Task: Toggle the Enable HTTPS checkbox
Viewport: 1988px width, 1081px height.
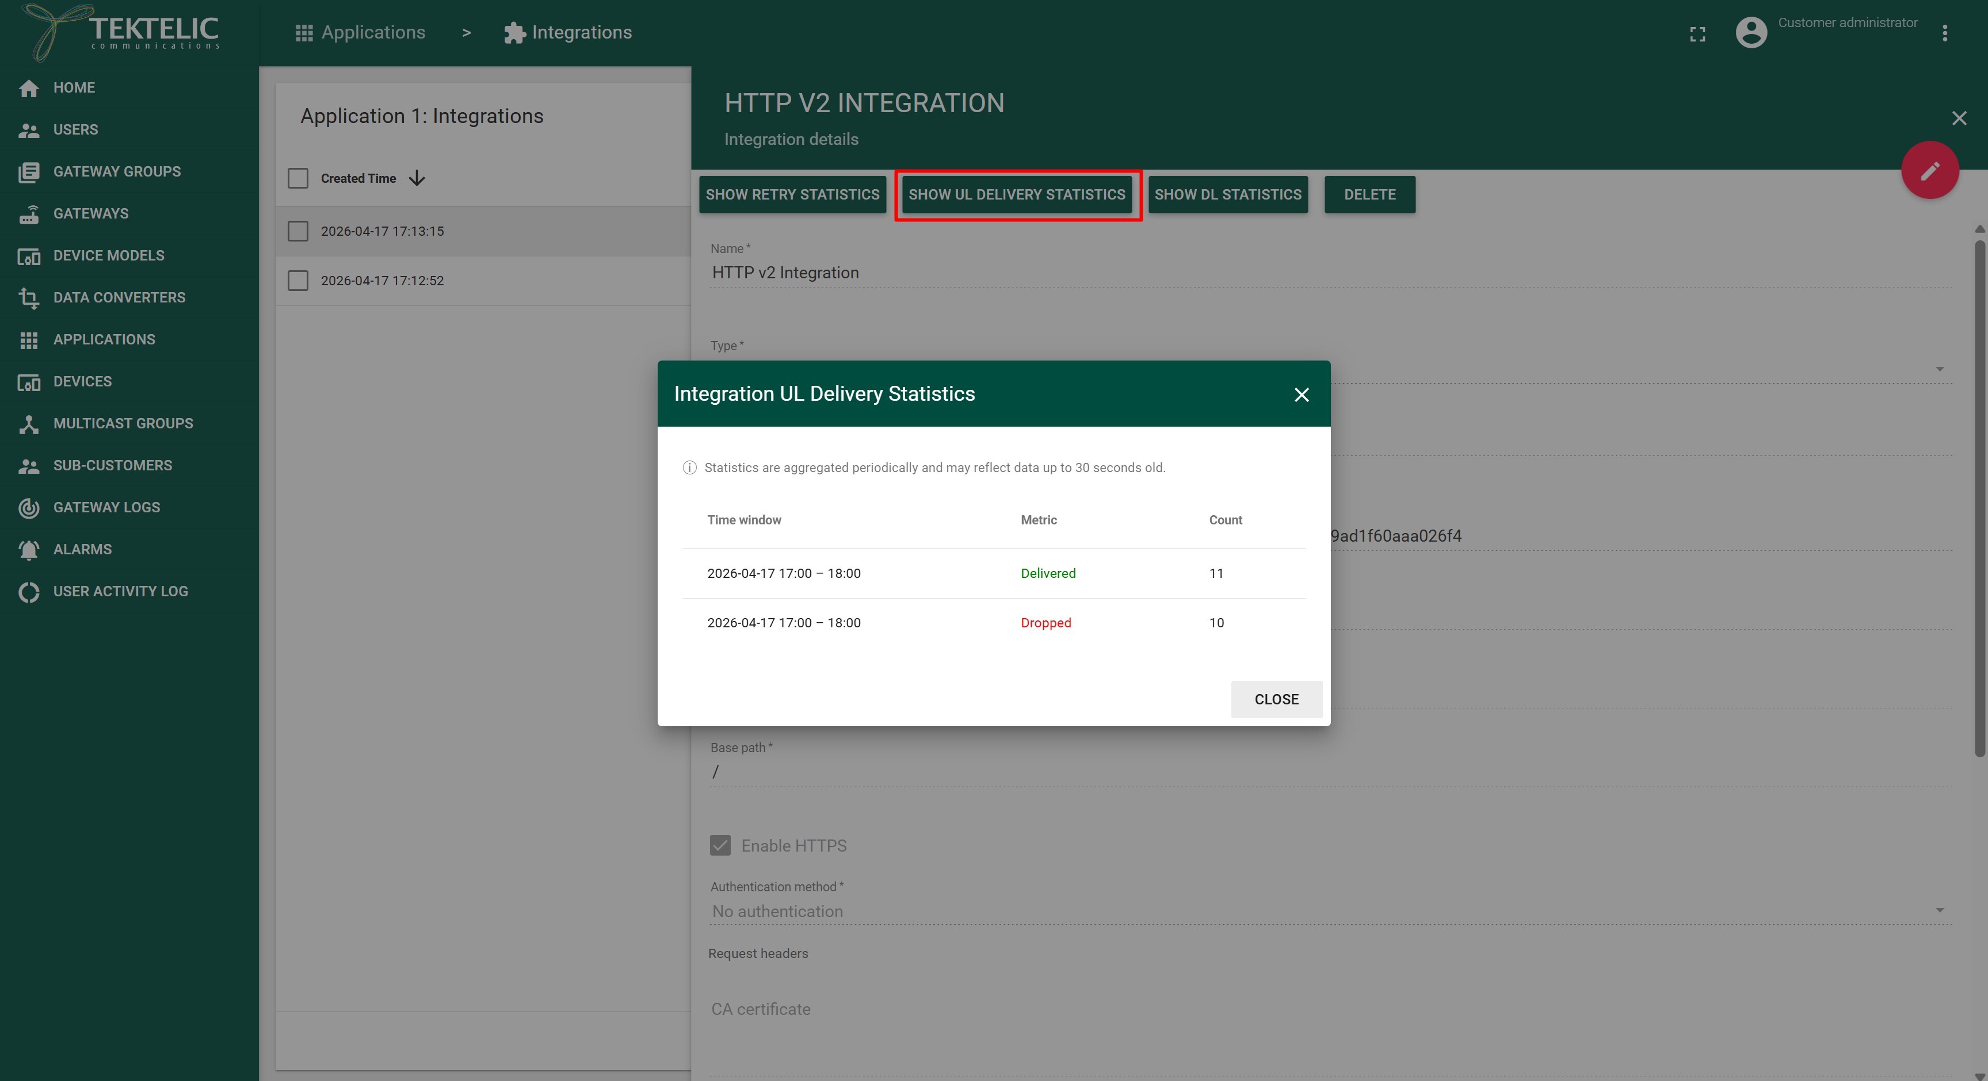Action: [x=719, y=845]
